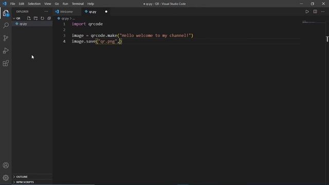Click breadcrumb ellipsis after qr.py
This screenshot has width=329, height=185.
74,18
